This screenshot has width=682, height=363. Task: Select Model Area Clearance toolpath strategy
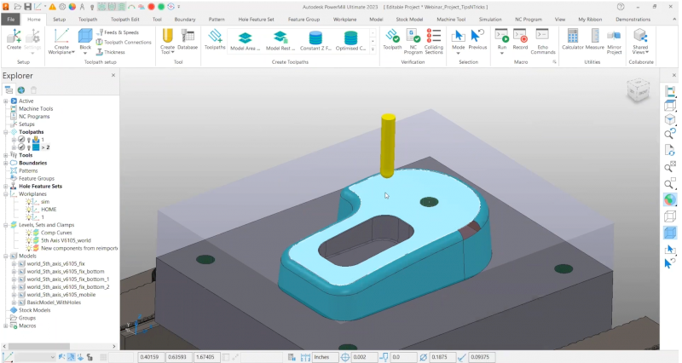click(x=246, y=39)
